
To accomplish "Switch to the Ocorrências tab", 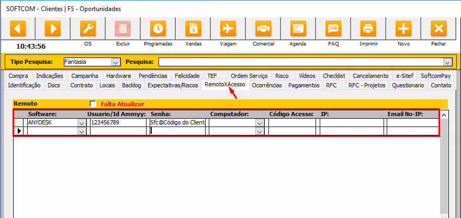I will [x=267, y=85].
